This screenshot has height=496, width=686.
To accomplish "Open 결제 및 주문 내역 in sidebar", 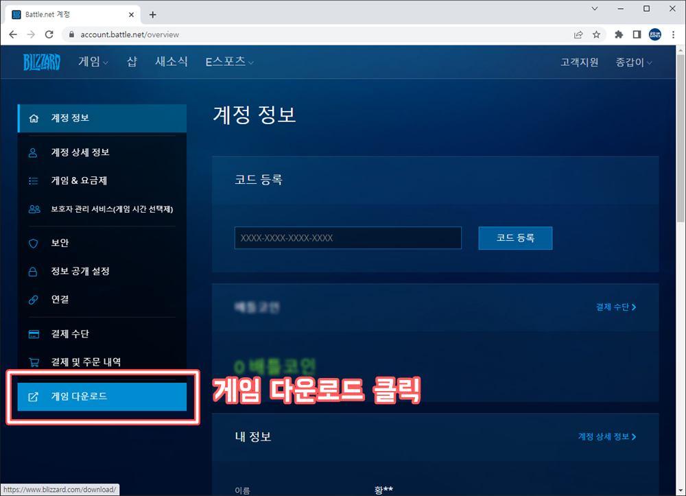I will pyautogui.click(x=102, y=362).
